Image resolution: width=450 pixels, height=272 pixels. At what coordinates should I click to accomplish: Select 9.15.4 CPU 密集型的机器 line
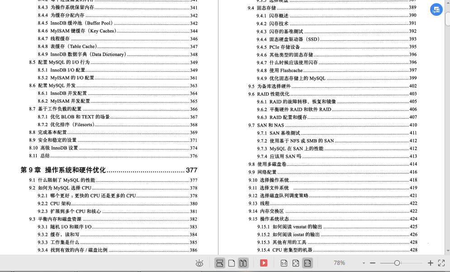point(336,250)
